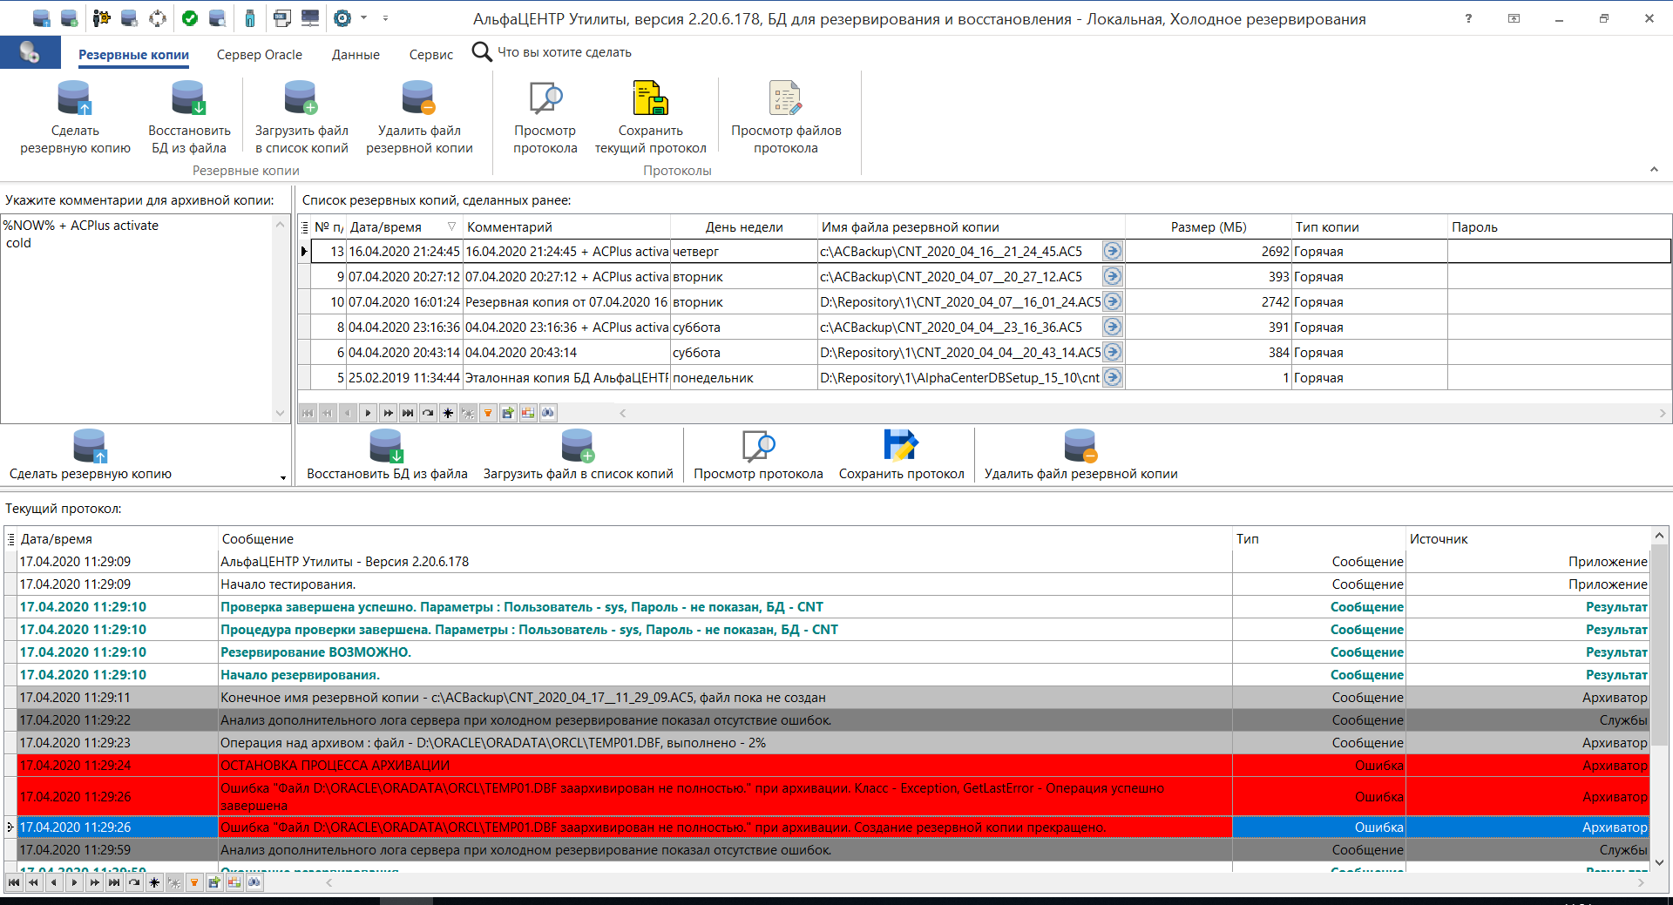Expand dropdown arrow under 'Сделать резервную копию' panel
1673x905 pixels.
tap(283, 477)
